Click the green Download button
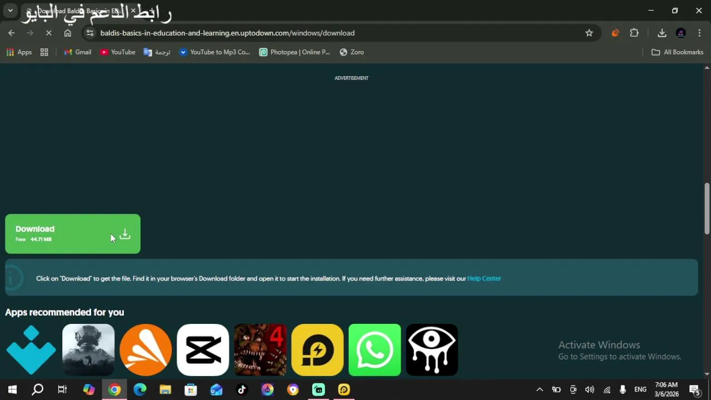 point(73,234)
